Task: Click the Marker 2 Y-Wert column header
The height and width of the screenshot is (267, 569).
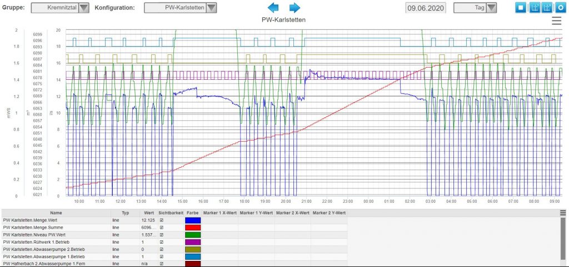Action: pyautogui.click(x=329, y=213)
